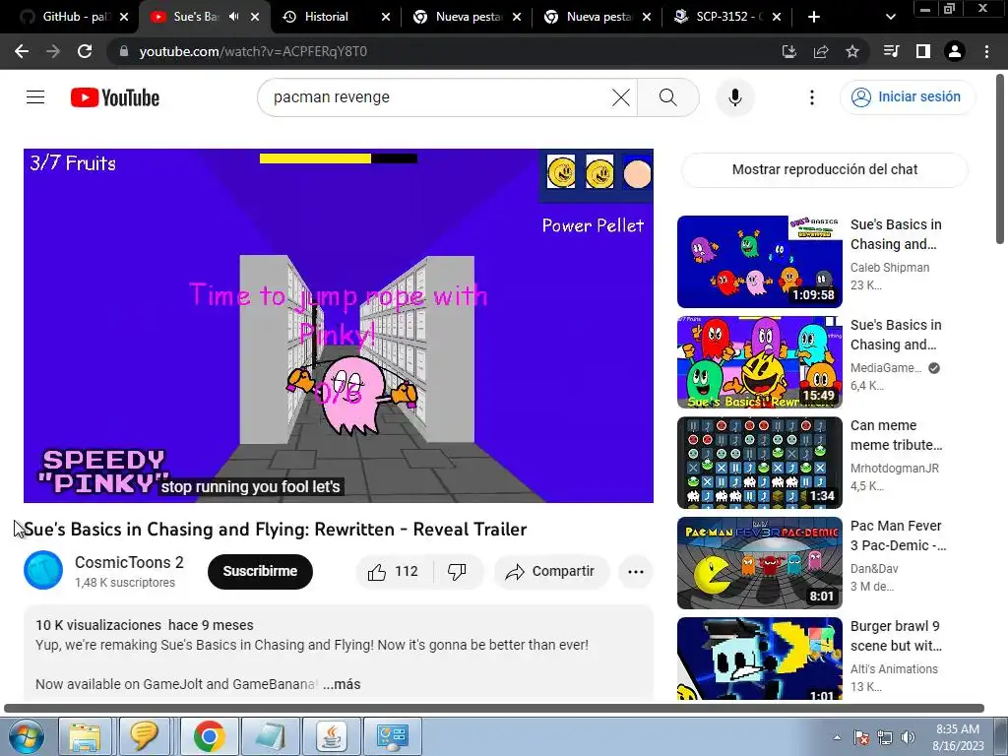This screenshot has height=756, width=1008.
Task: Open the CosmicToons 2 channel name link
Action: pyautogui.click(x=129, y=562)
